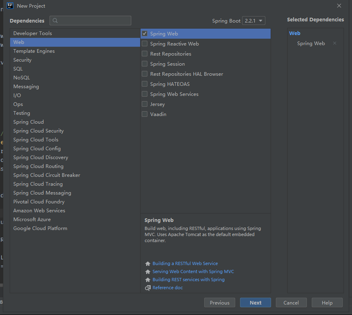This screenshot has width=352, height=315.
Task: Click the Next button
Action: click(255, 303)
